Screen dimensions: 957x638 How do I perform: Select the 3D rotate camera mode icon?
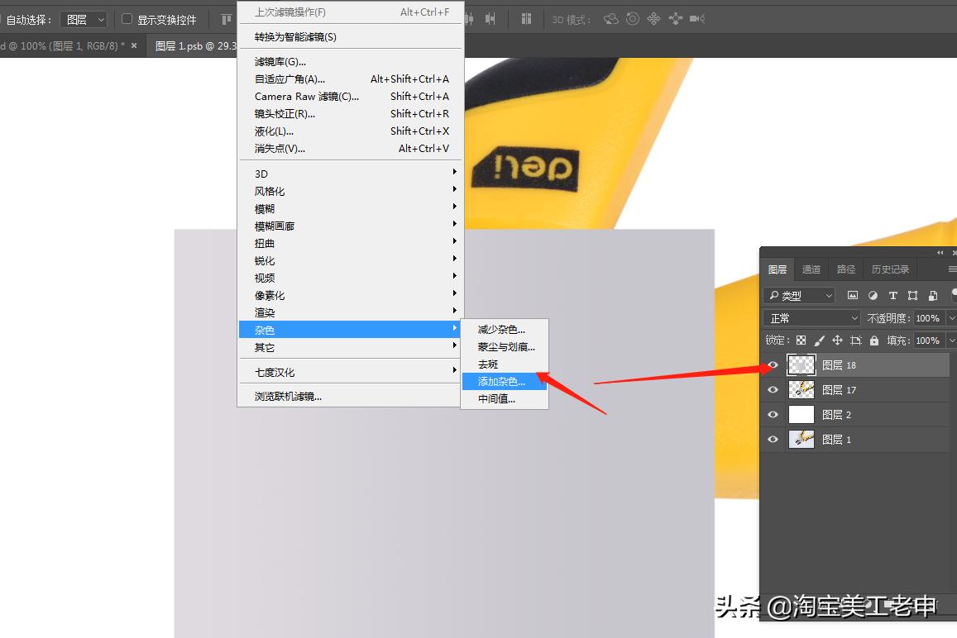pyautogui.click(x=610, y=18)
